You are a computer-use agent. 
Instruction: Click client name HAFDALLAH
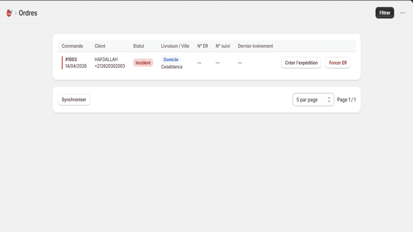click(106, 59)
